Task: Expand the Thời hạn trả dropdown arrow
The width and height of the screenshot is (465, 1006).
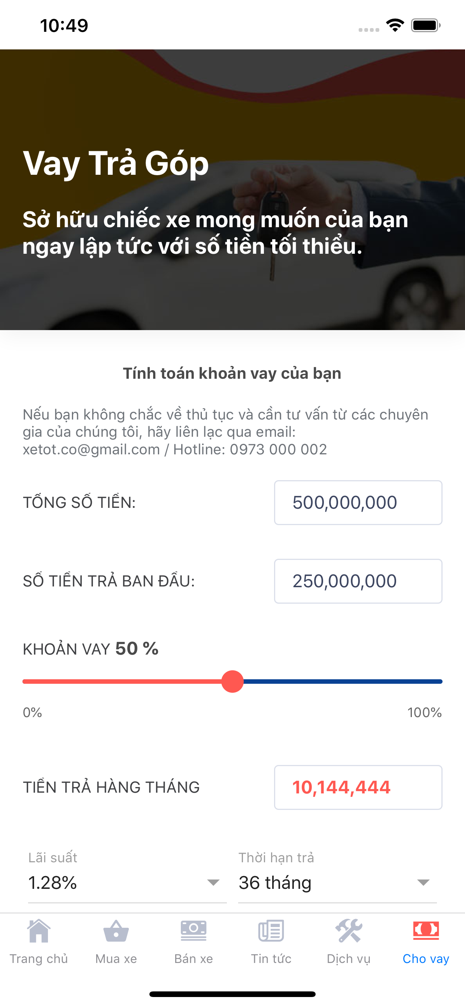Action: coord(423,882)
